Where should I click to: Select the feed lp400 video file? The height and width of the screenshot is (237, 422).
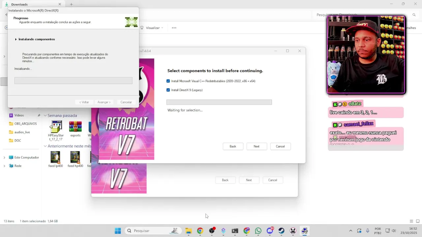tap(55, 159)
